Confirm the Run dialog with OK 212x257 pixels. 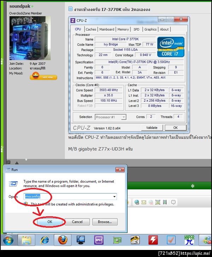50,222
